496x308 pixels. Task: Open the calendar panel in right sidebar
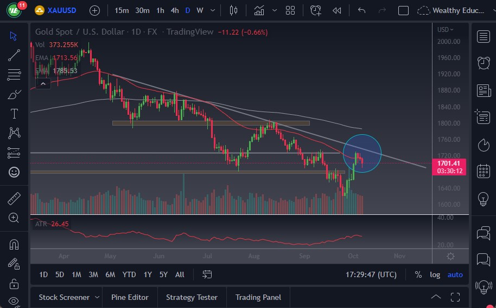pos(484,172)
